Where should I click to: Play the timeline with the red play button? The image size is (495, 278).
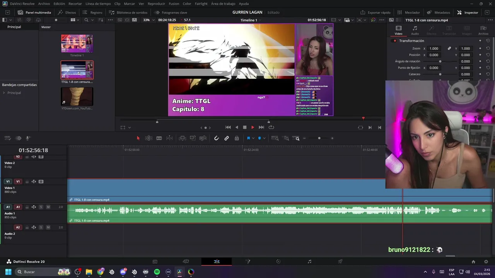point(253,127)
